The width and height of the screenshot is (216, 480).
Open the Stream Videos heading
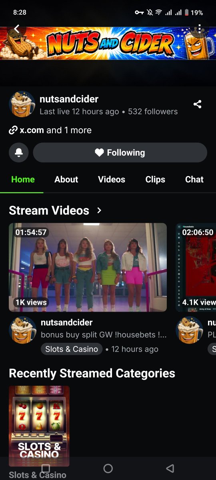pos(49,210)
